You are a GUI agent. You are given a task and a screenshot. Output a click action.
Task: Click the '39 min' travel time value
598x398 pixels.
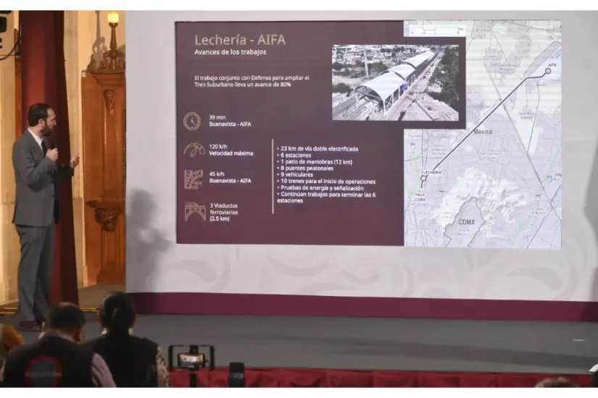217,117
